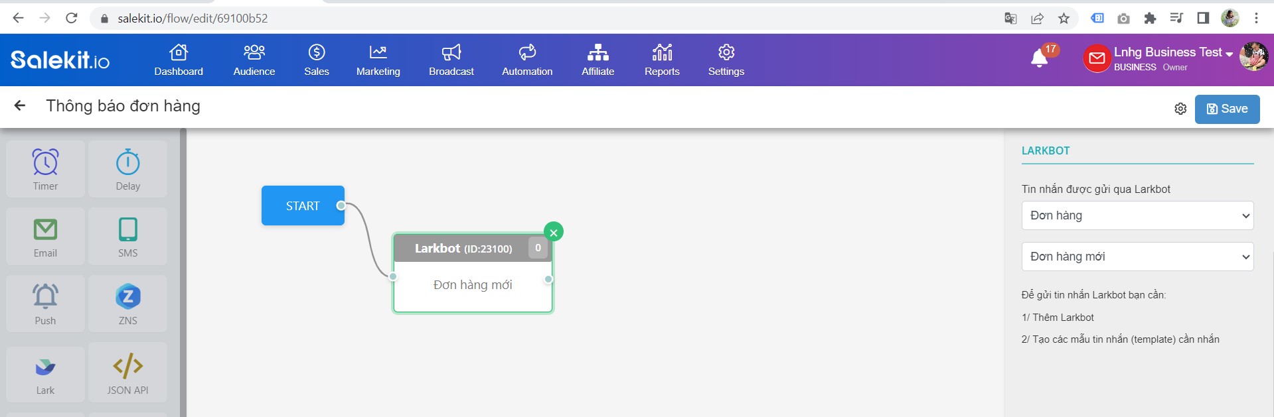The image size is (1274, 417).
Task: Open the Dashboard menu
Action: click(179, 60)
